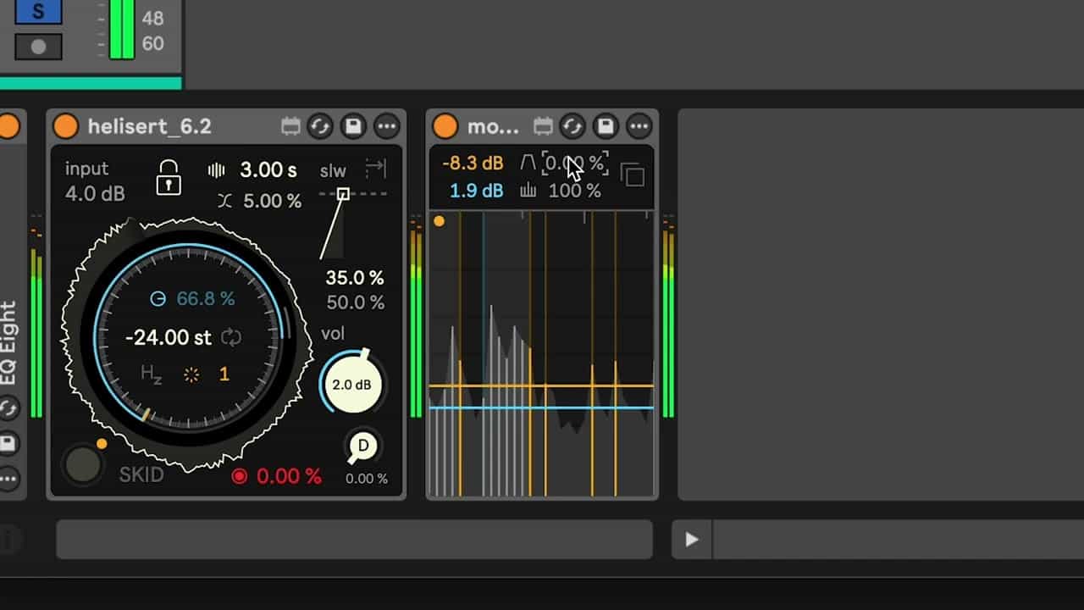Click the hot-swap preset icon on helisert_6.2
This screenshot has width=1084, height=610.
point(320,127)
